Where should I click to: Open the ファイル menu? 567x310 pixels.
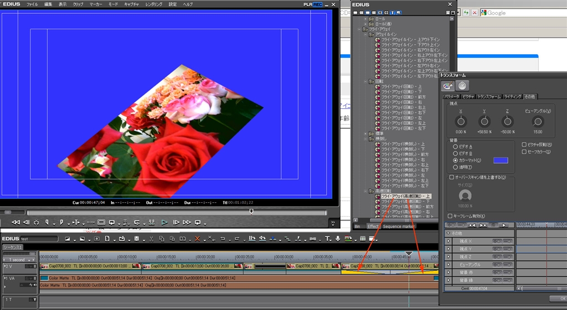(x=32, y=4)
